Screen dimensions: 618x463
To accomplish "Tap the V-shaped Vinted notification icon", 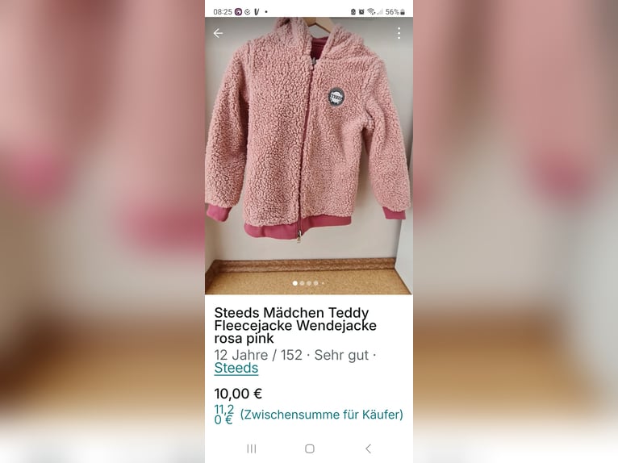I will (x=257, y=12).
